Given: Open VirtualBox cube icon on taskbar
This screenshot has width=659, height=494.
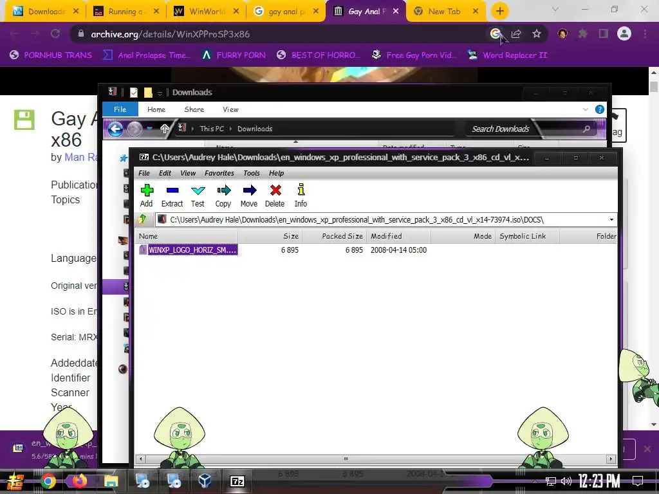Looking at the screenshot, I should tap(205, 481).
